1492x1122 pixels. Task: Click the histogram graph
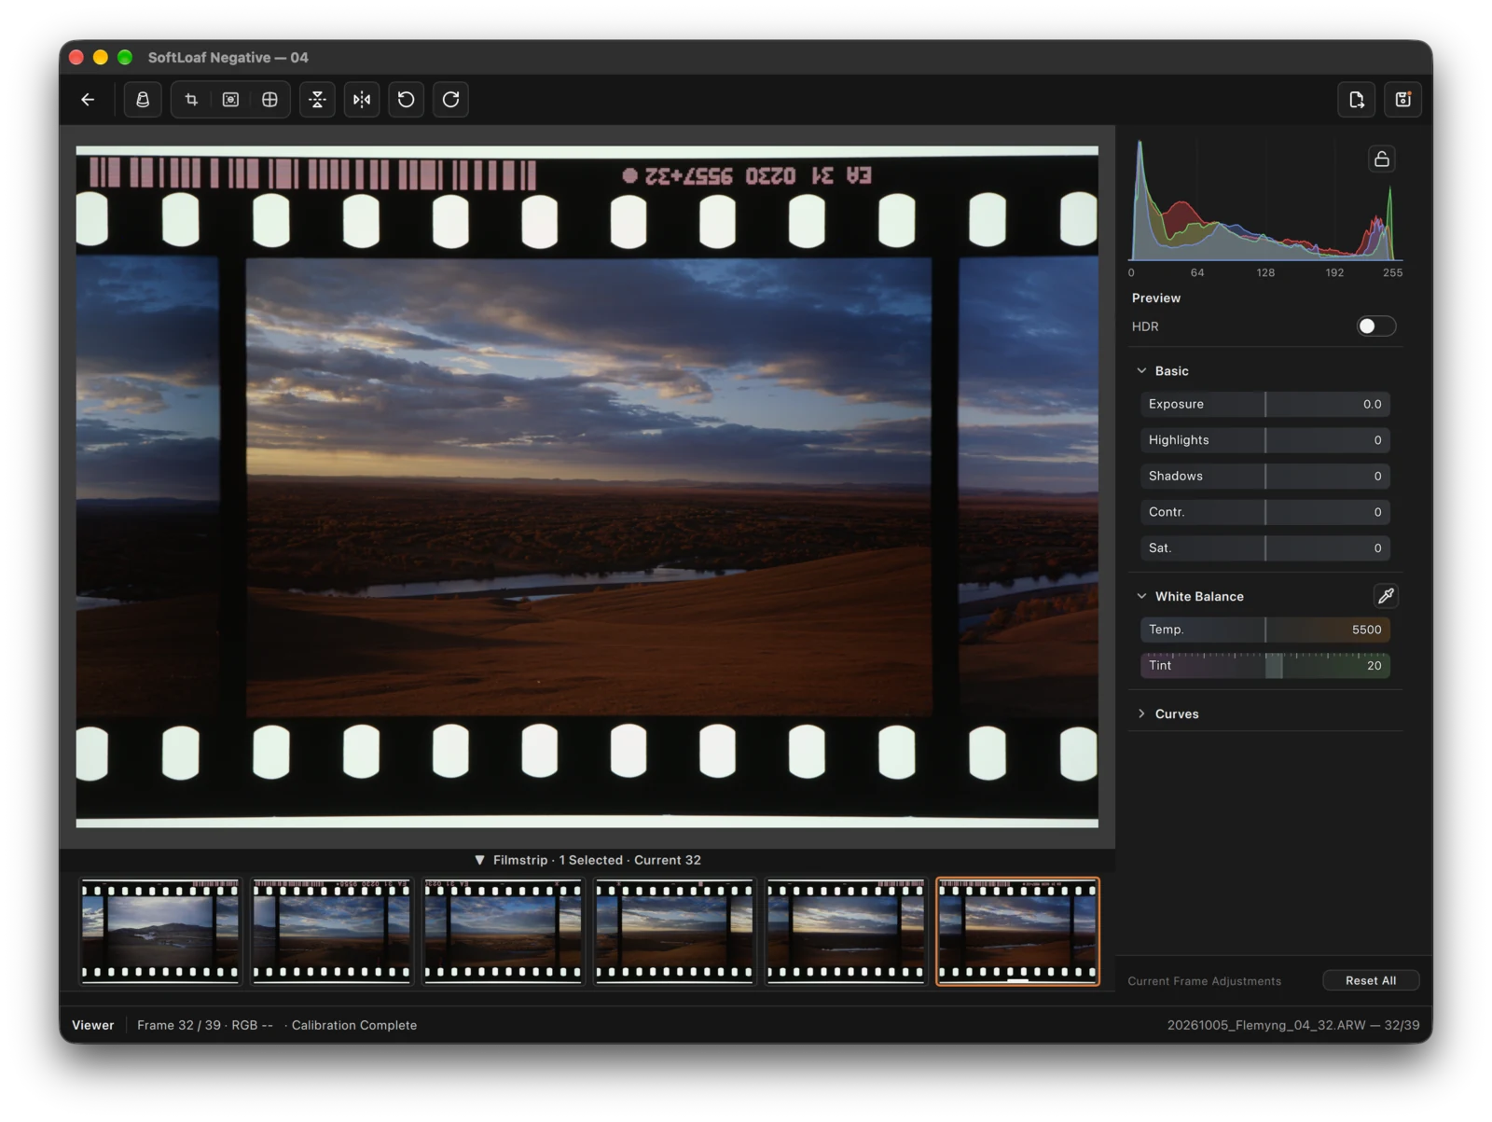1265,201
